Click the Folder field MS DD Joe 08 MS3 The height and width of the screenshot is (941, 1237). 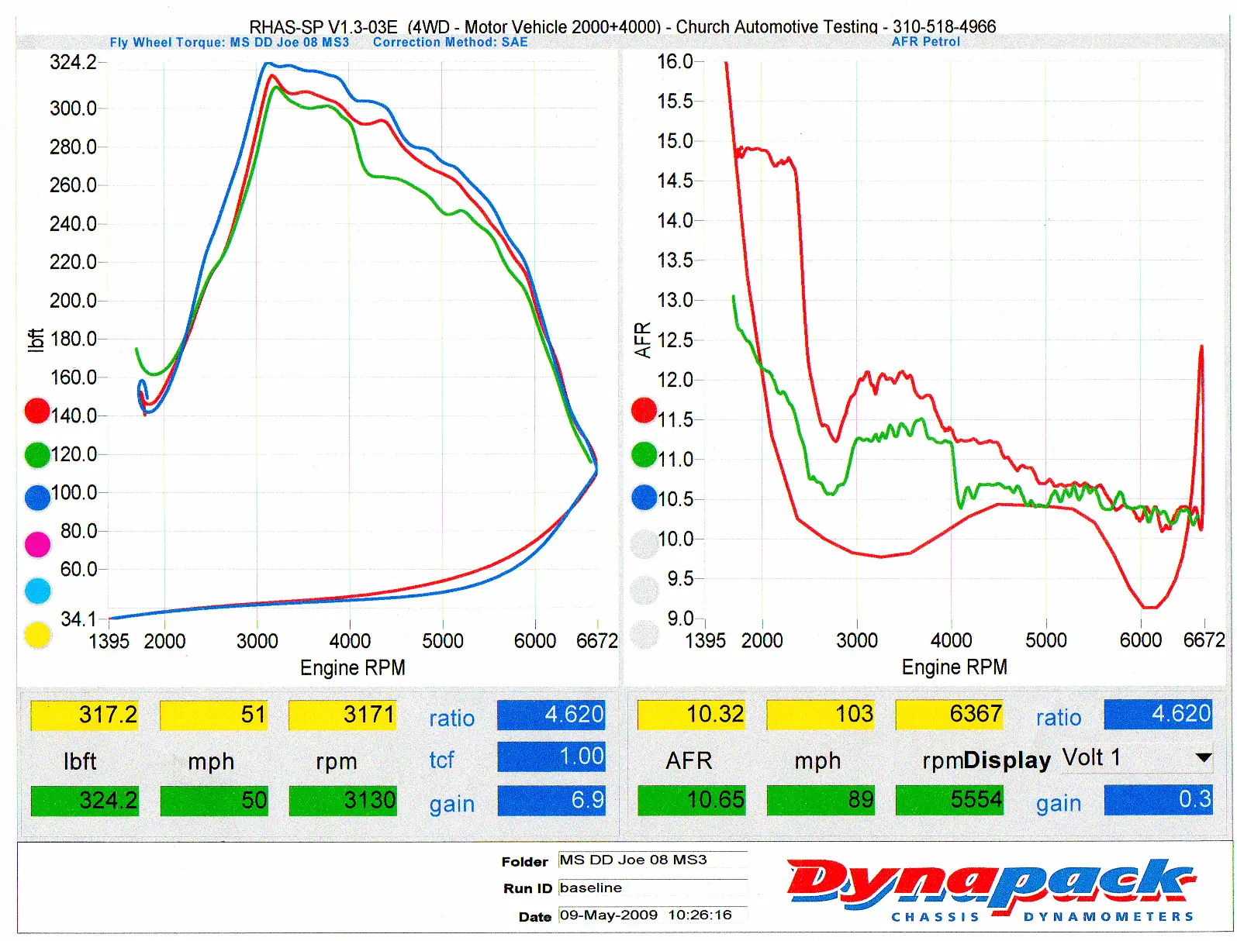[x=651, y=860]
